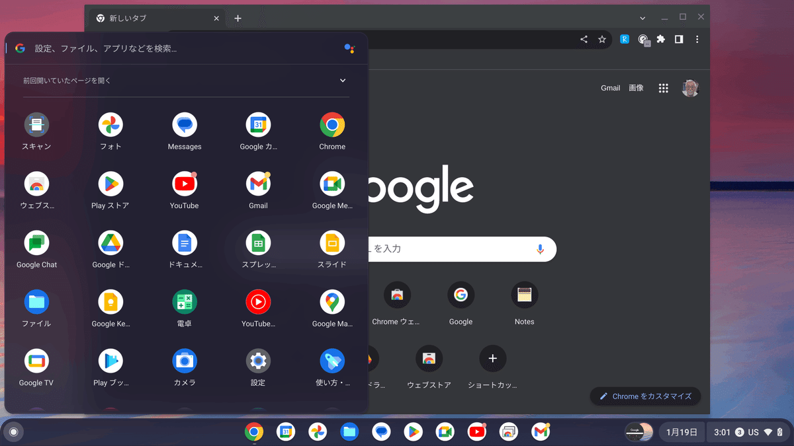This screenshot has width=794, height=446.
Task: Open the Google apps grid menu
Action: click(x=664, y=88)
